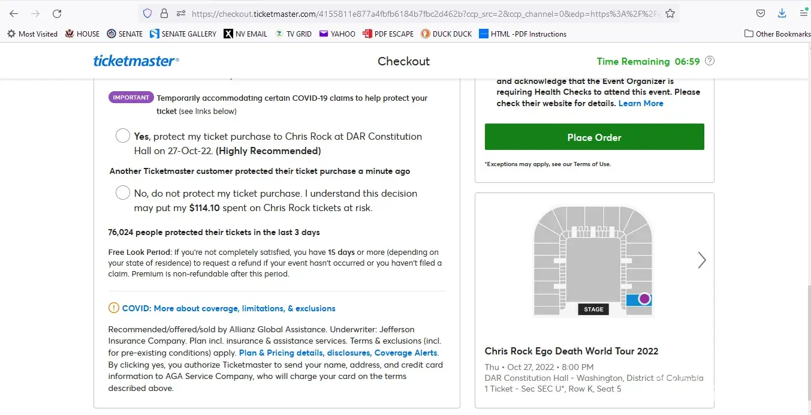
Task: Click the Pocket save icon
Action: coord(760,13)
